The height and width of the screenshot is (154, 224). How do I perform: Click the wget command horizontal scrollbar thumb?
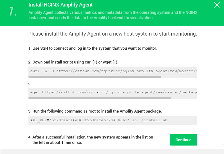tap(100, 98)
